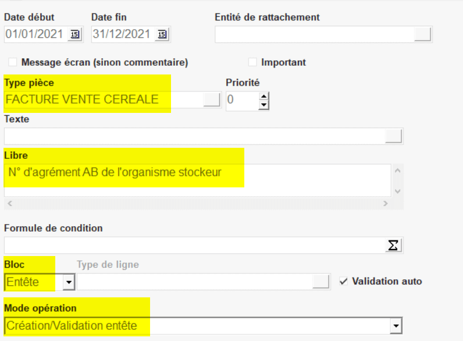
Task: Open the Mode opération dropdown list
Action: pyautogui.click(x=396, y=326)
